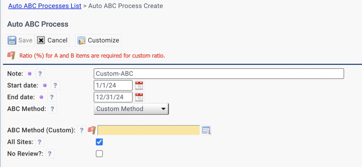Viewport: 362px width, 167px height.
Task: Show help for ABC Method field
Action: pos(53,109)
